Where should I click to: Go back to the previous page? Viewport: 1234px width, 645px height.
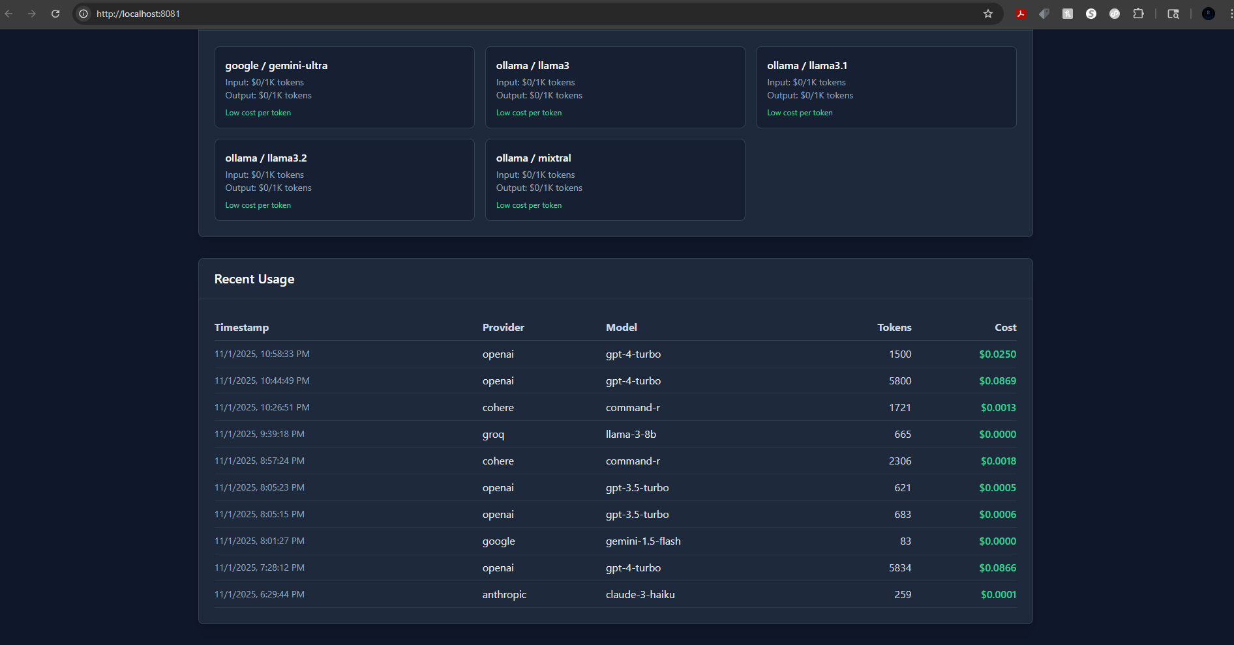point(9,14)
